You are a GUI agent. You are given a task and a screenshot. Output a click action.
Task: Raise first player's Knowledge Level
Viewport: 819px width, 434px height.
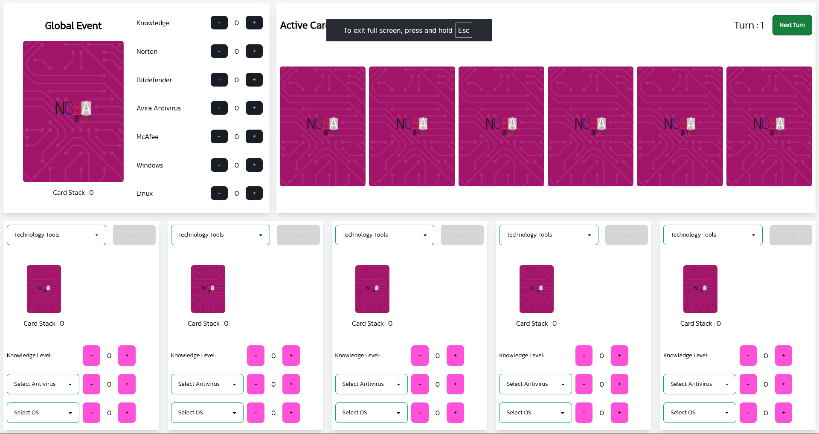point(127,356)
